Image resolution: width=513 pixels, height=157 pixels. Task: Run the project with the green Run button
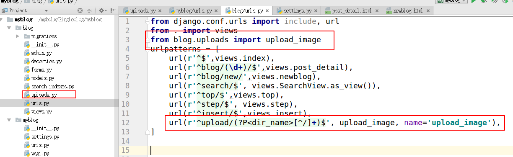coord(474,2)
